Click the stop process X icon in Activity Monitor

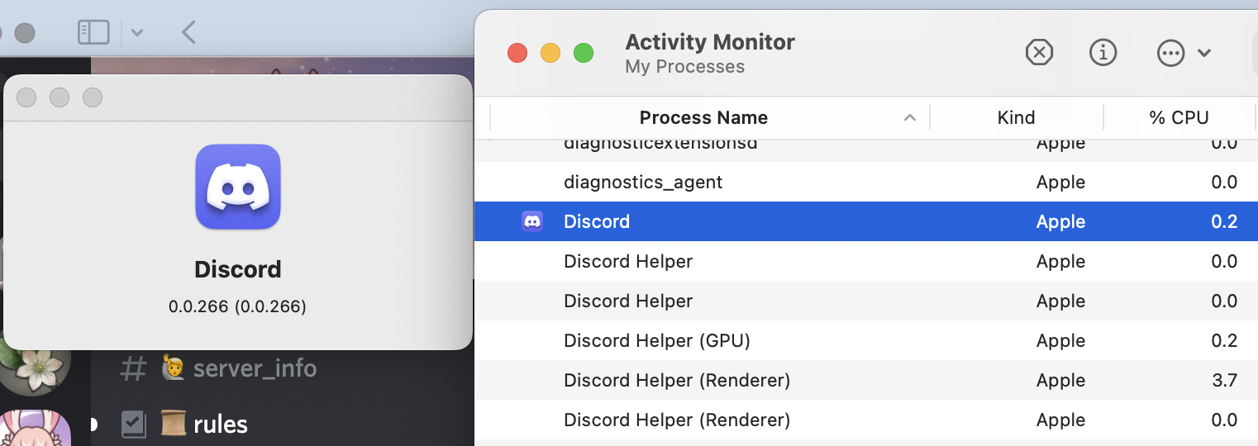coord(1039,53)
